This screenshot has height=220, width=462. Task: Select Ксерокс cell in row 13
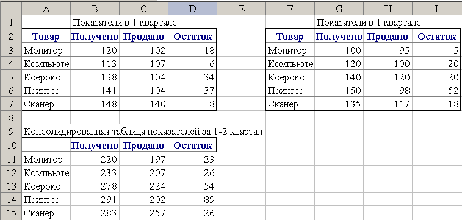tap(46, 186)
